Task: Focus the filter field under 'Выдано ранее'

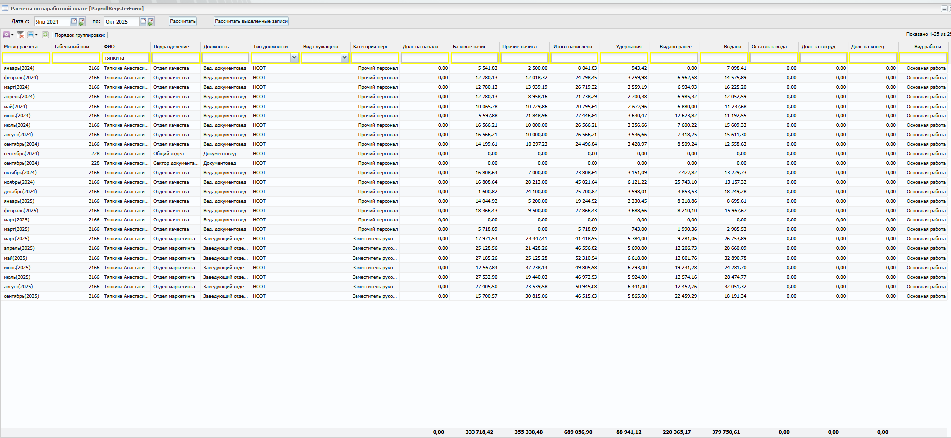Action: coord(674,58)
